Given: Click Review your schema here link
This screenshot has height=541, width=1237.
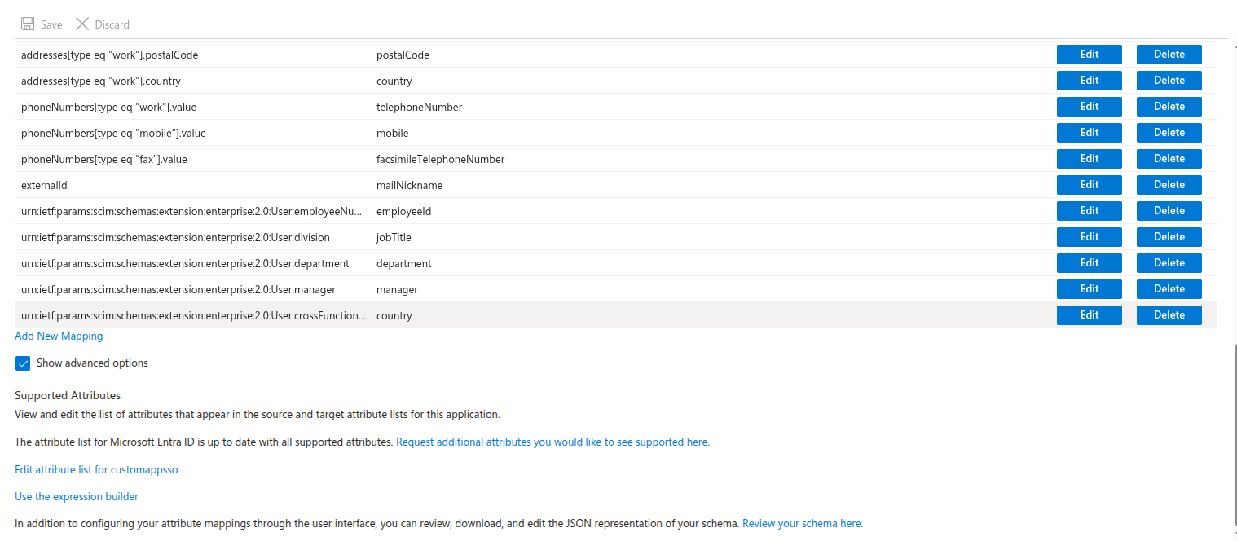Looking at the screenshot, I should (803, 524).
